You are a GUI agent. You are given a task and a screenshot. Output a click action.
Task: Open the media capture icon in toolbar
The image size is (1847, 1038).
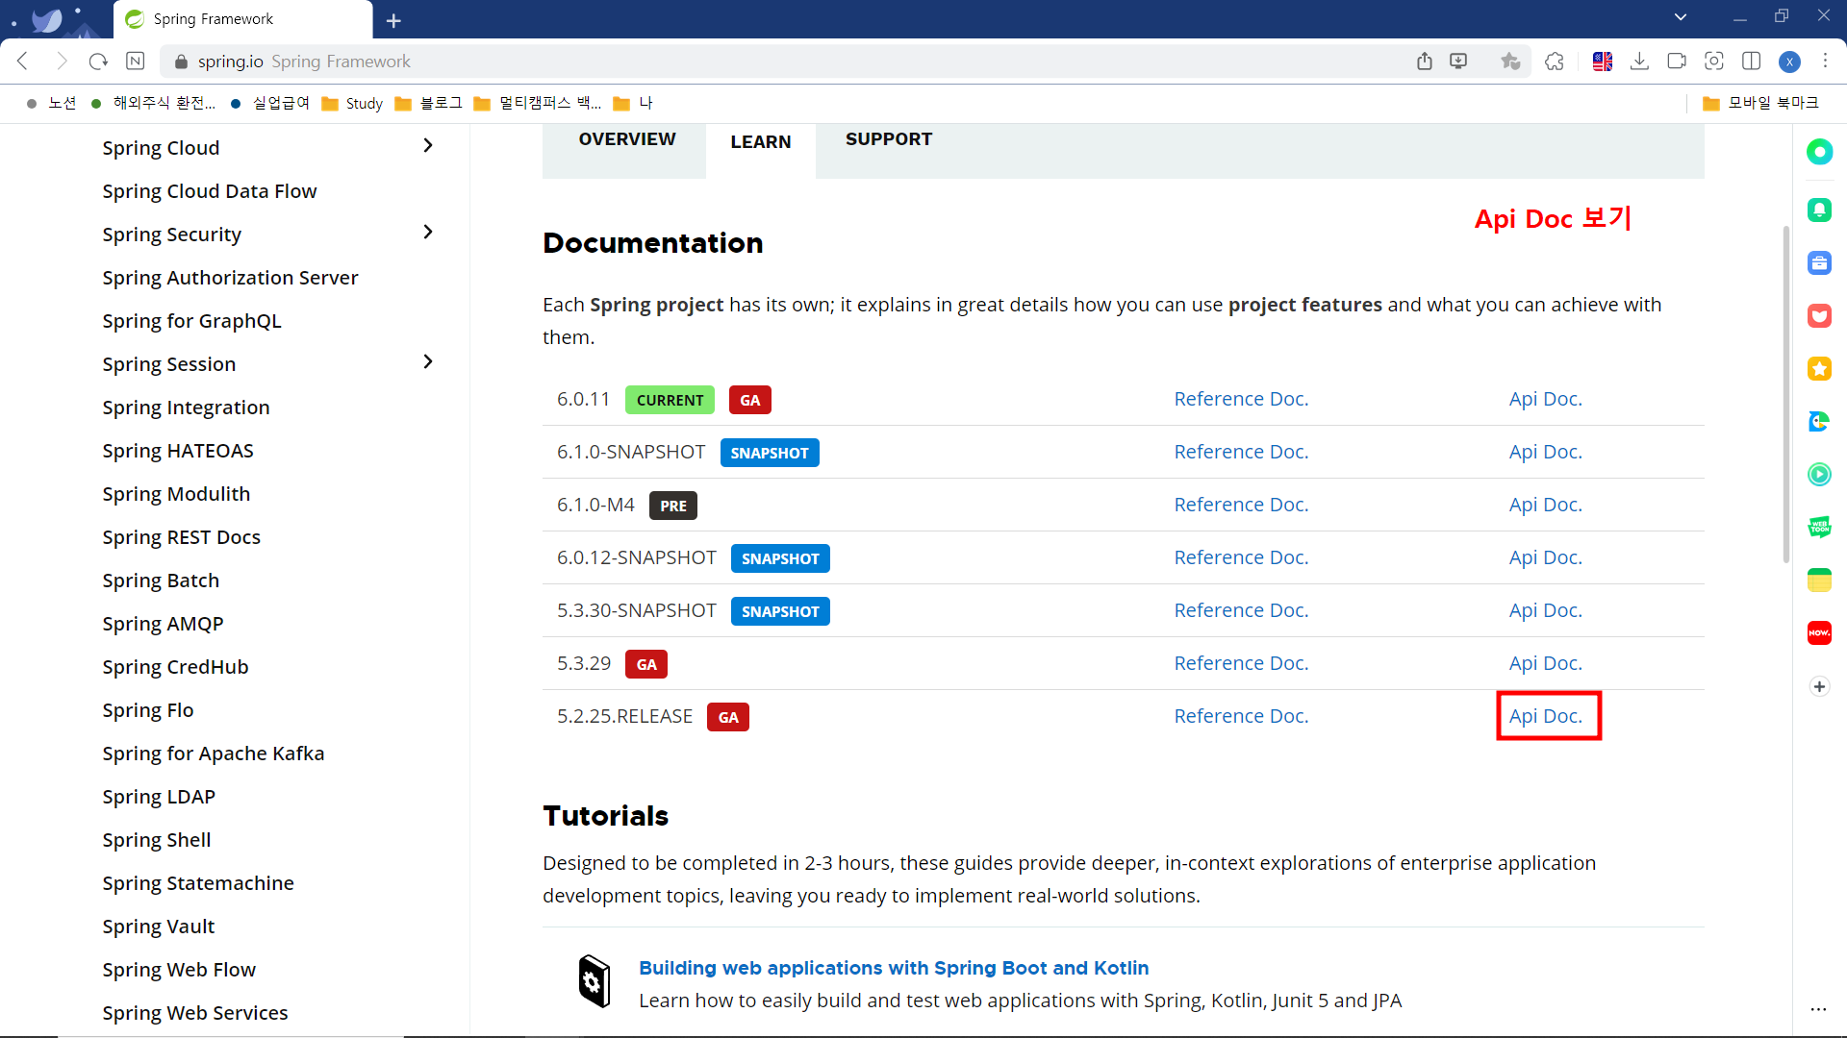tap(1677, 62)
